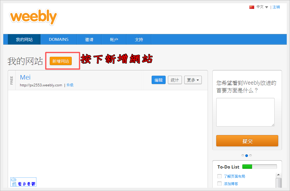
Task: Select the 我的网站 tab
Action: 24,40
